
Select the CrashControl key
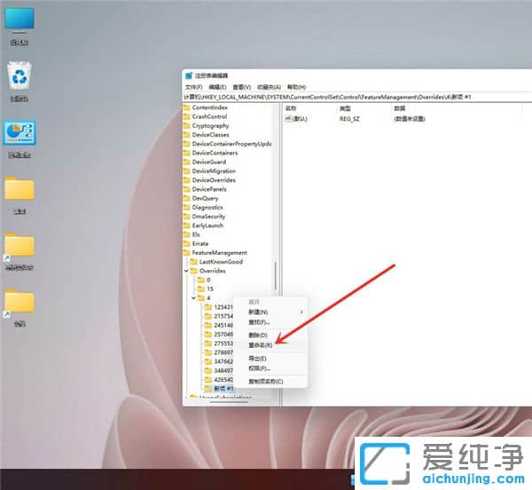pos(209,116)
